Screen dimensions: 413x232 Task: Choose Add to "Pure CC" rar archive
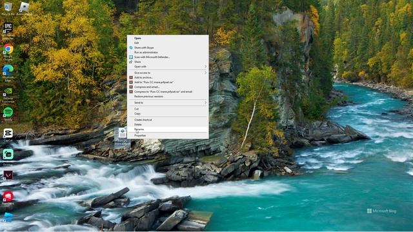click(x=168, y=82)
